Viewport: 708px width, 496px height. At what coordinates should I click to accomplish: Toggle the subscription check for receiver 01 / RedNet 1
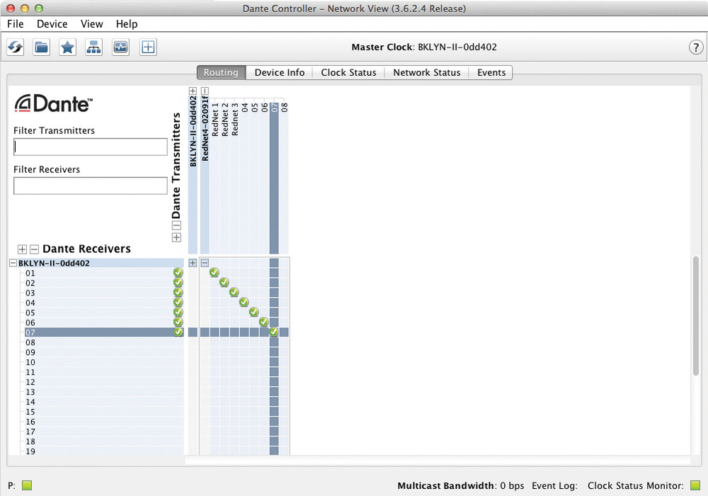point(215,273)
